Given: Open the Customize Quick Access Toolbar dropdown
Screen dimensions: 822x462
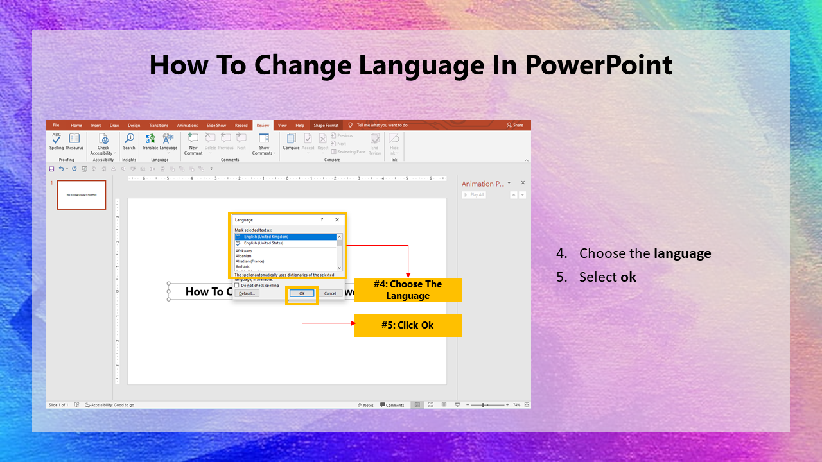Looking at the screenshot, I should [x=211, y=169].
